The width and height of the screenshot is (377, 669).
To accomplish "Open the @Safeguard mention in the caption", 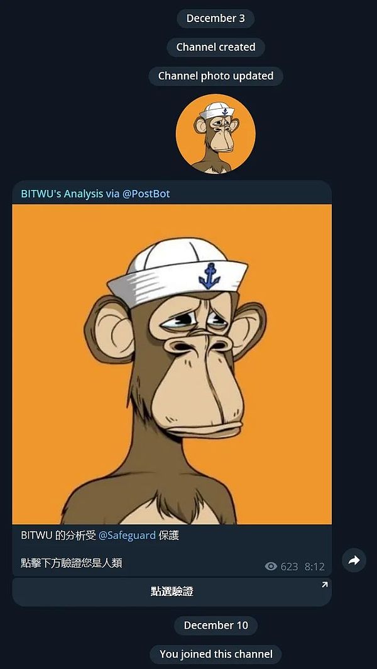I will click(x=127, y=536).
